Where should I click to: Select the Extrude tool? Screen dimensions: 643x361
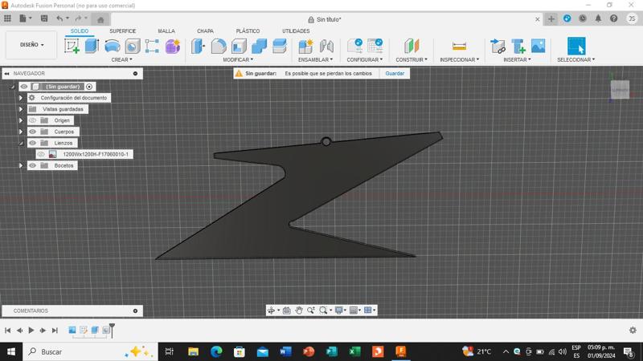(92, 47)
